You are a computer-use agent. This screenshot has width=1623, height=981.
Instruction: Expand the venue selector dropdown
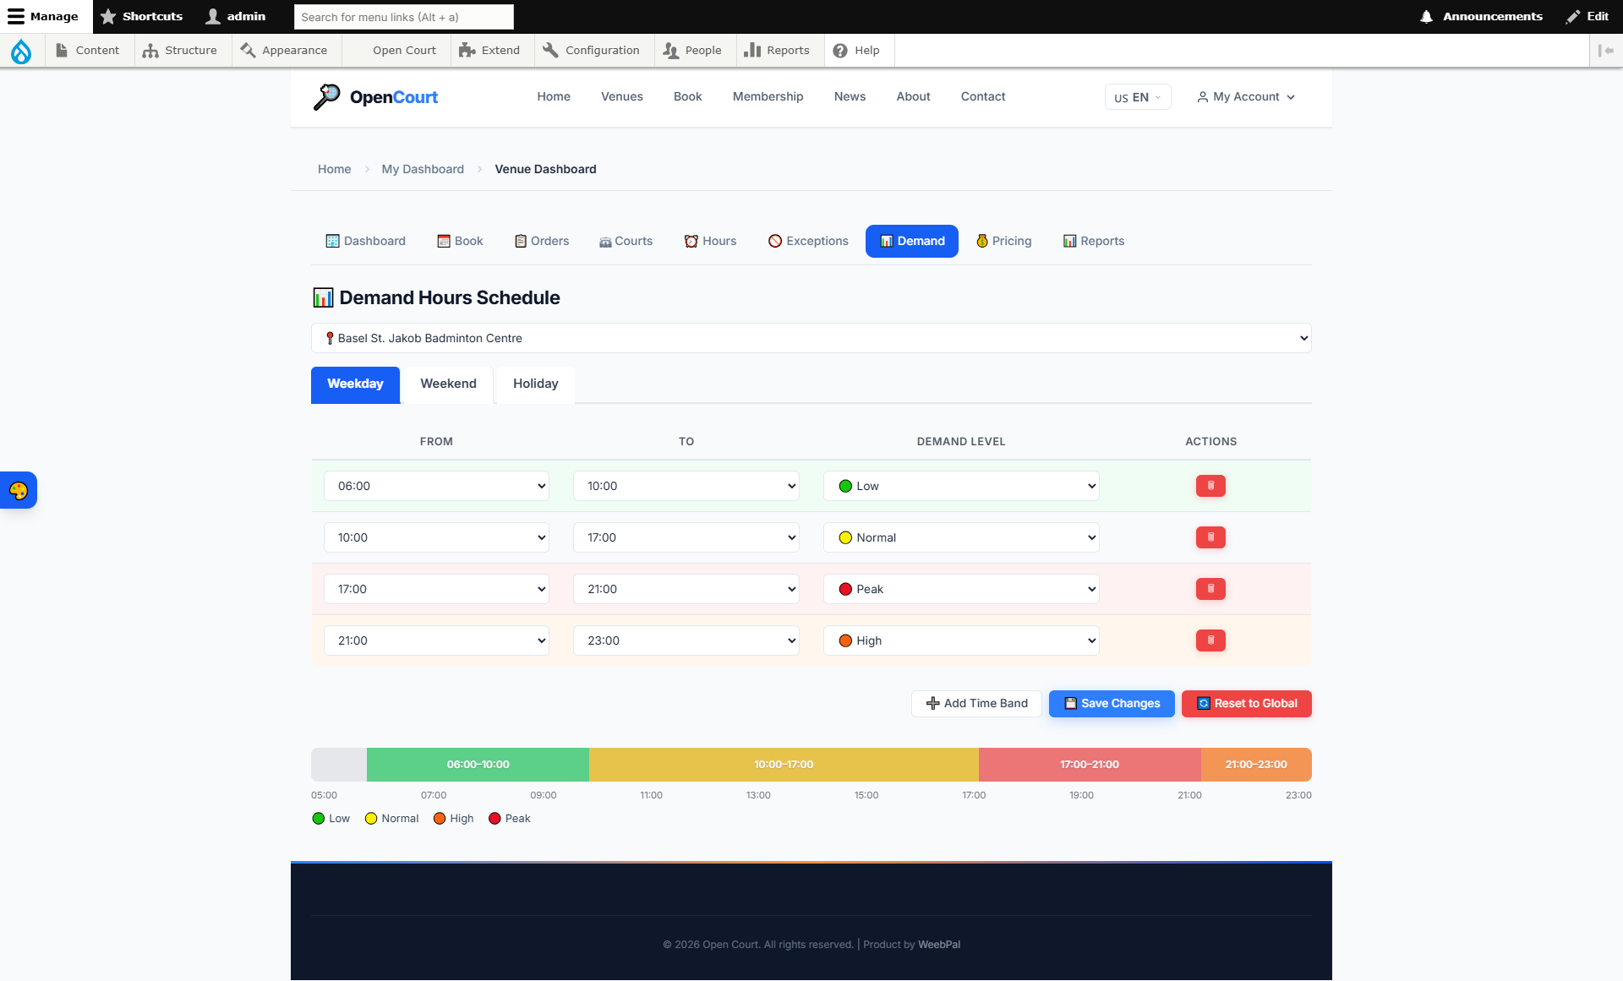(x=811, y=338)
